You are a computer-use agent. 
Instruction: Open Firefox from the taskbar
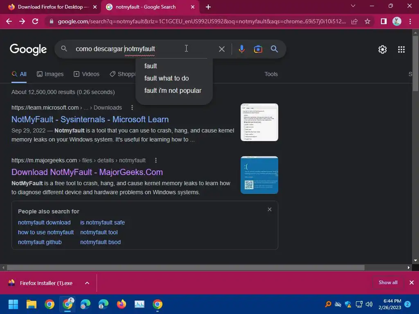pos(121,304)
